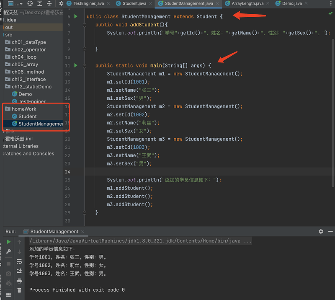The height and width of the screenshot is (300, 335).
Task: Click green inspection checkmark in editor
Action: (x=330, y=13)
